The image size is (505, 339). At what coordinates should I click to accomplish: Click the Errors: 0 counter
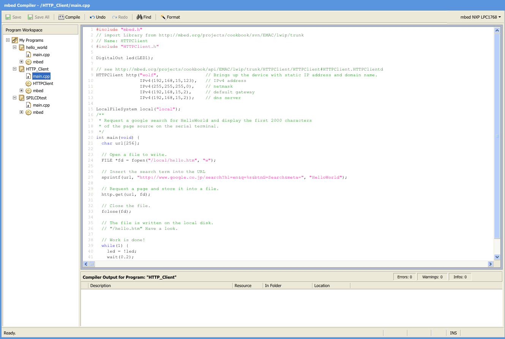[x=405, y=277]
